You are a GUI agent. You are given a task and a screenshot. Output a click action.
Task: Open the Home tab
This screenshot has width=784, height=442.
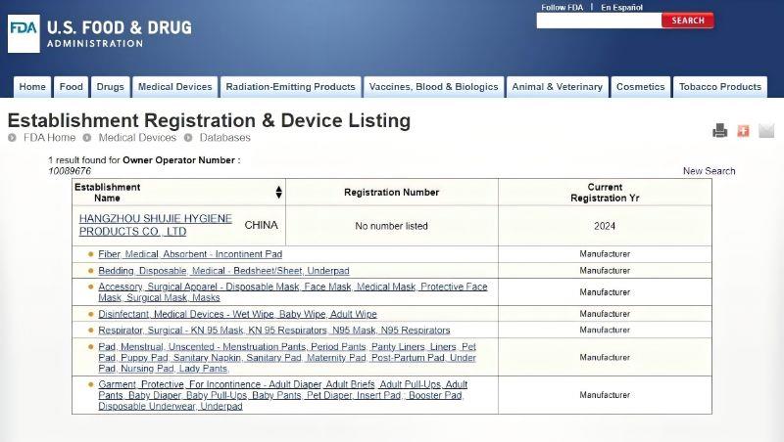32,87
